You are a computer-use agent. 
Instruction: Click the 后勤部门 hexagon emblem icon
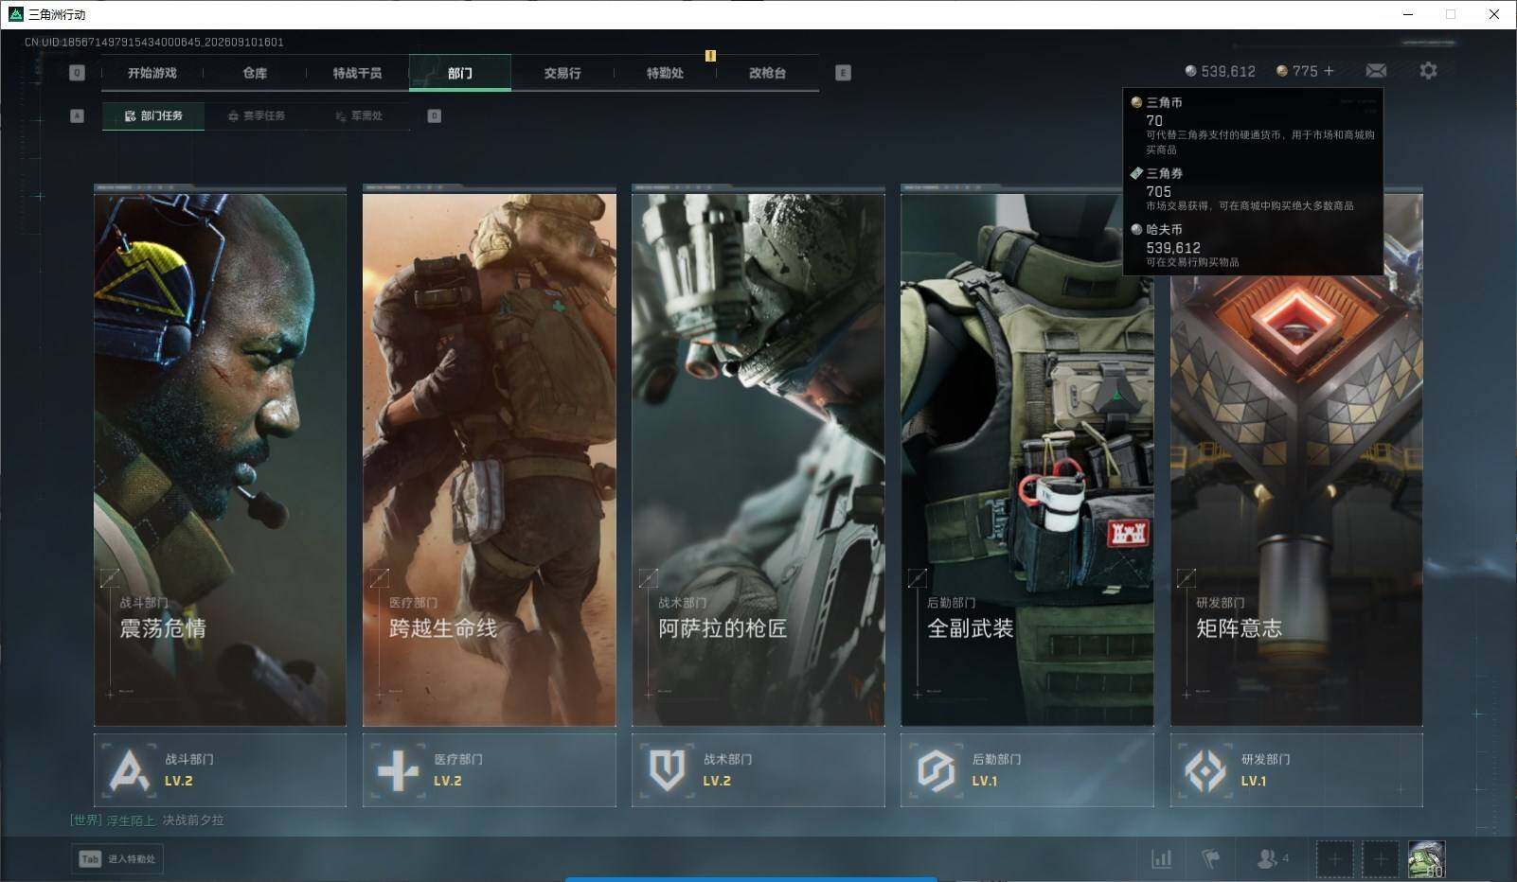936,770
